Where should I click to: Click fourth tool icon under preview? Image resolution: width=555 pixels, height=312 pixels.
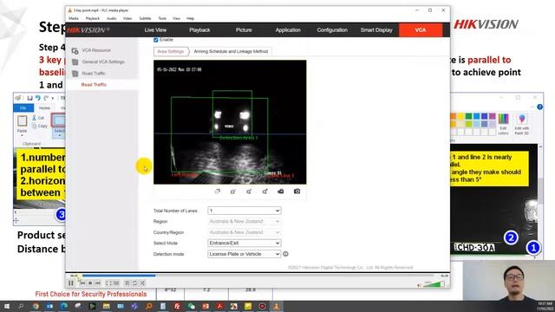tap(264, 192)
